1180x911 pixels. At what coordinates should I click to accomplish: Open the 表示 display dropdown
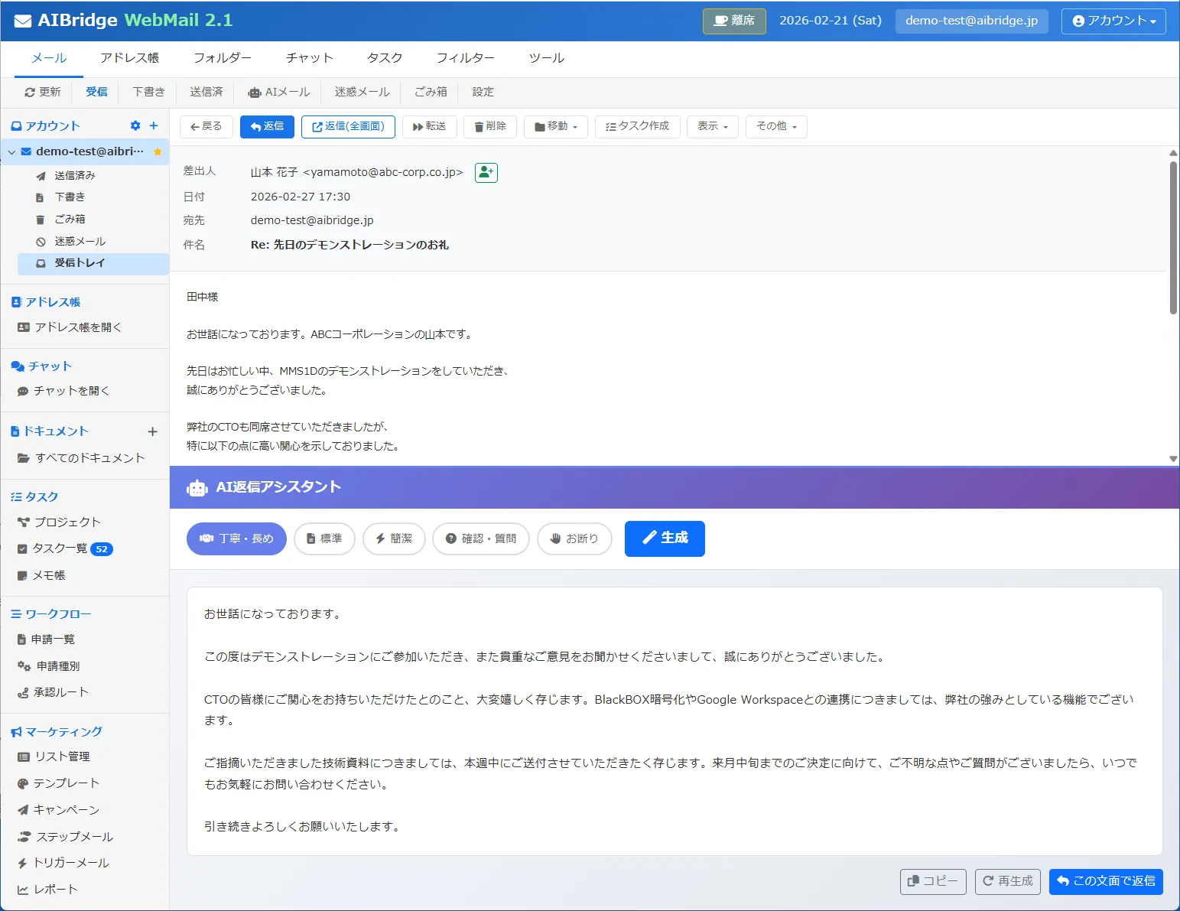(712, 127)
